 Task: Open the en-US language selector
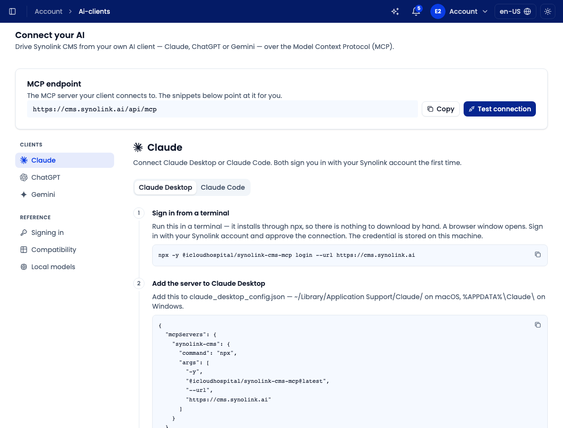coord(515,11)
